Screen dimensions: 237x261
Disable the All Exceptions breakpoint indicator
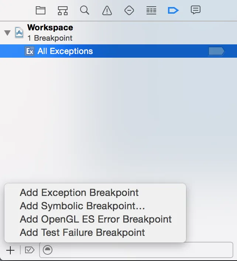(x=216, y=51)
